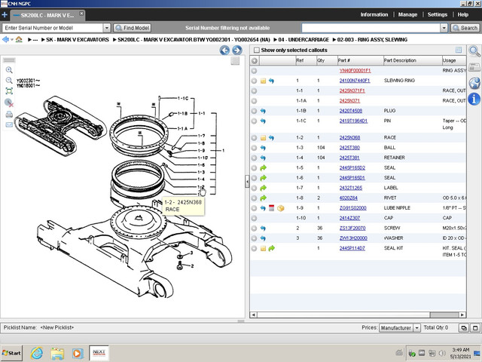Click green arrow on LABEL row

pyautogui.click(x=263, y=188)
